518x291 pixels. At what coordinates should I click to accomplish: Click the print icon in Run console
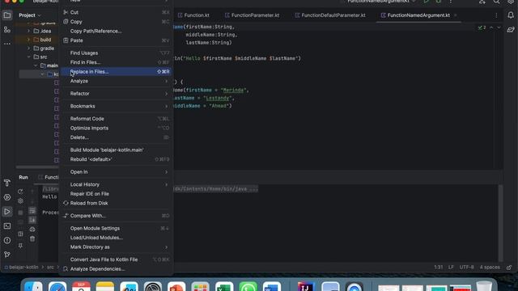point(32,230)
